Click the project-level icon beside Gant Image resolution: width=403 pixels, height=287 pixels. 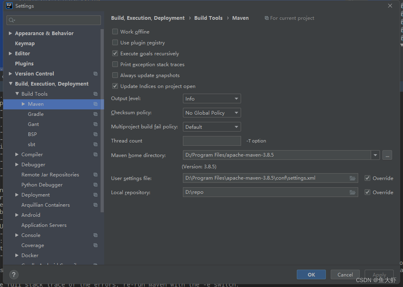click(95, 124)
